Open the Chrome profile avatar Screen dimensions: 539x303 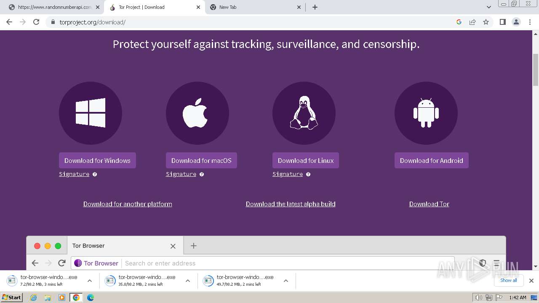click(516, 22)
